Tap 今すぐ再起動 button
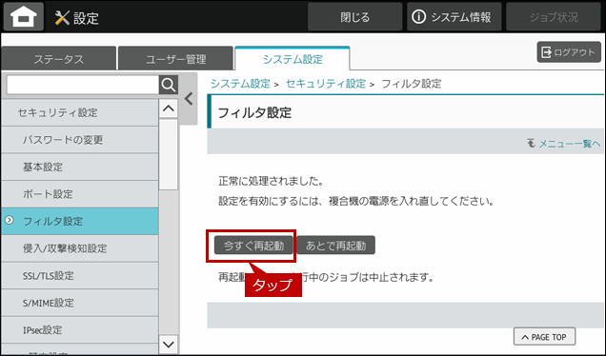The width and height of the screenshot is (606, 356). coord(253,246)
